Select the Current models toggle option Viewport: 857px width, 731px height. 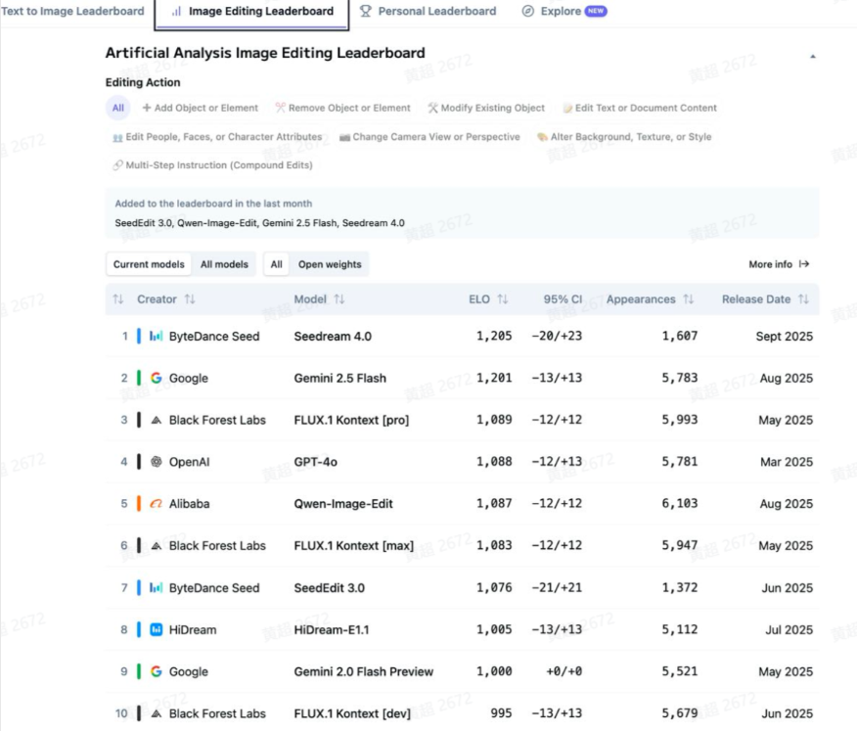(148, 264)
